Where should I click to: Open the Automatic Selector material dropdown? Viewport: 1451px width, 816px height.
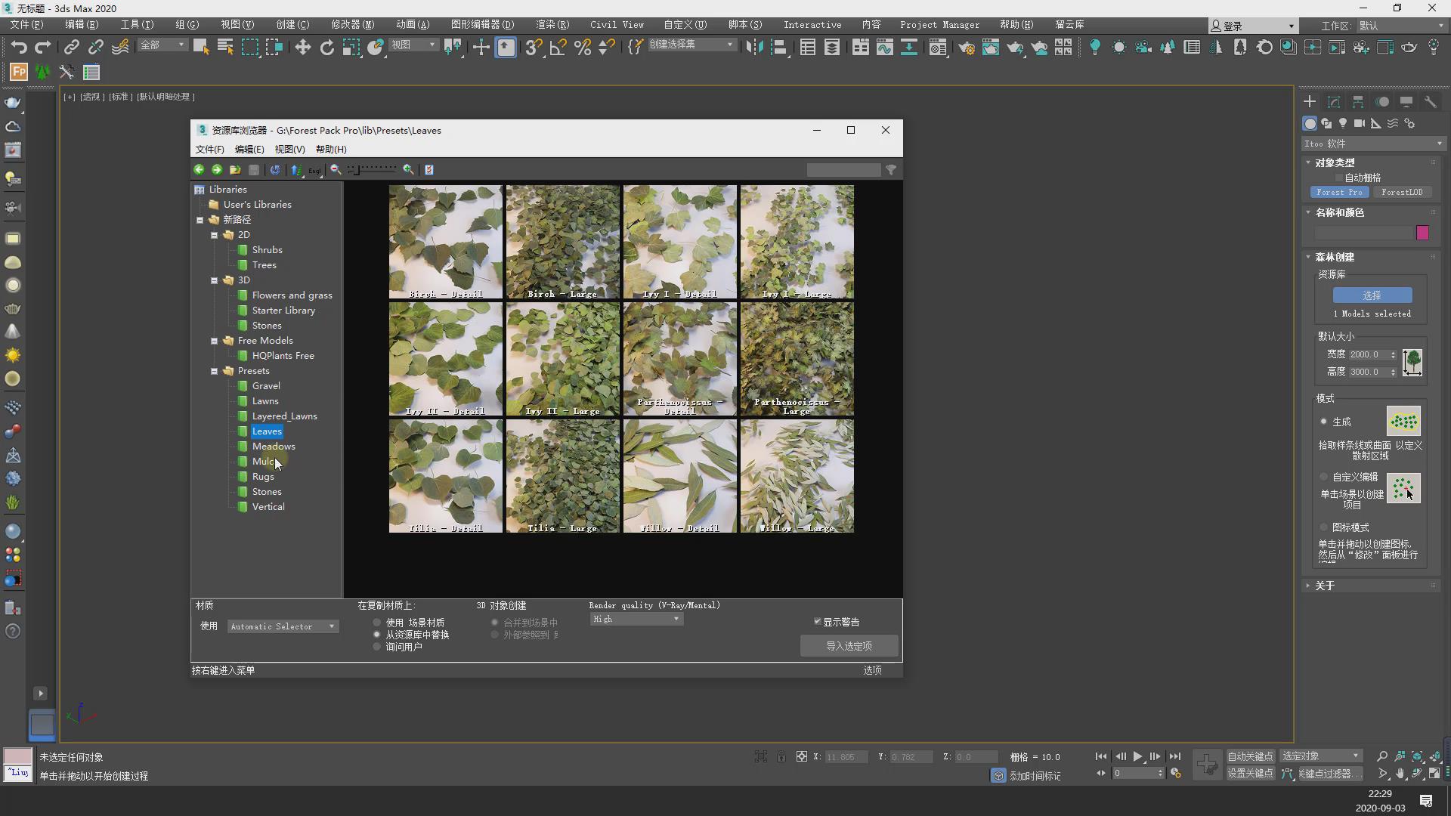[x=283, y=626]
